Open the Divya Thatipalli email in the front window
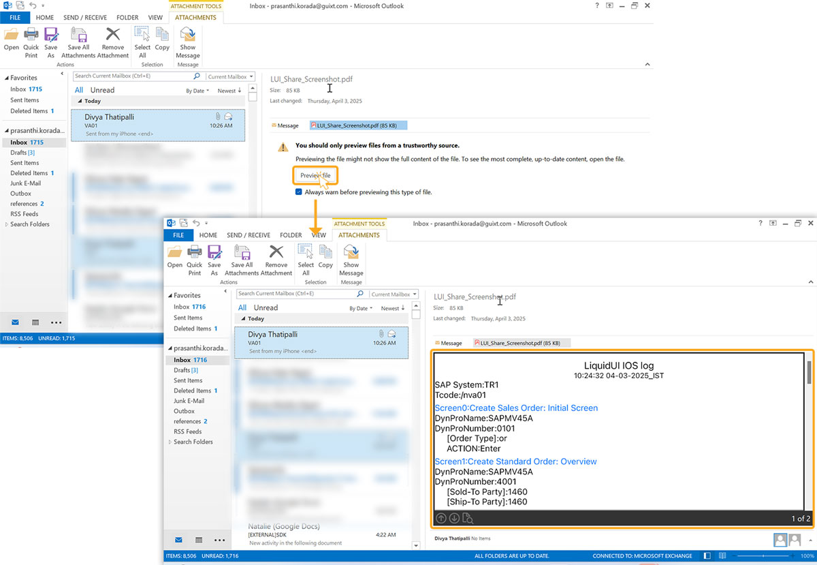The width and height of the screenshot is (817, 565). [x=321, y=342]
